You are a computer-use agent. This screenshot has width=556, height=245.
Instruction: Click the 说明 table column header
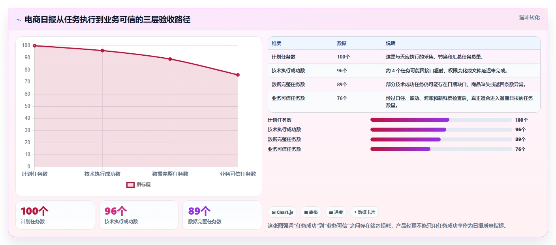(x=391, y=43)
